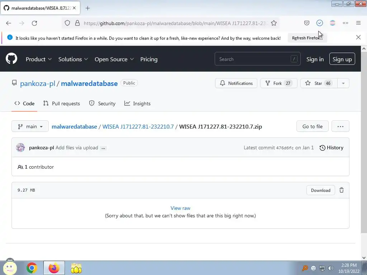Click the padlock site security icon
Screen dimensions: 367x275
pyautogui.click(x=77, y=23)
